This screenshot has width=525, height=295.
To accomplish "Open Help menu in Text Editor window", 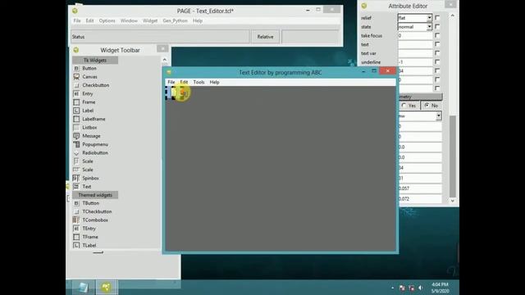I will point(214,82).
